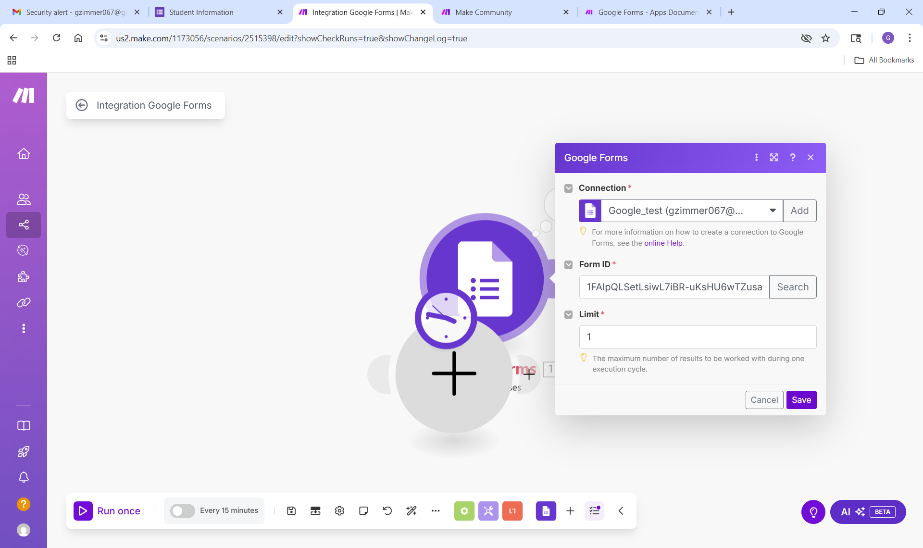Open scenario inputs icon in toolbar
The height and width of the screenshot is (548, 923).
(315, 511)
